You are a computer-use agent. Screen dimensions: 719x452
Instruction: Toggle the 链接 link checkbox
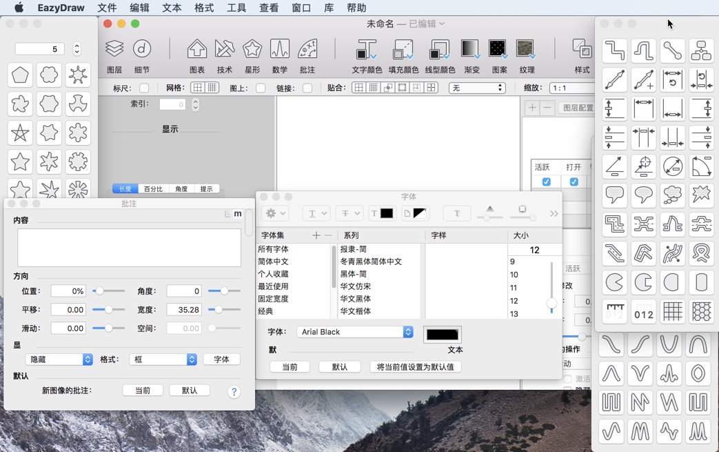click(x=307, y=88)
